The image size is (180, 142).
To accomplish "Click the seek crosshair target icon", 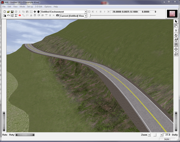I will [176, 49].
